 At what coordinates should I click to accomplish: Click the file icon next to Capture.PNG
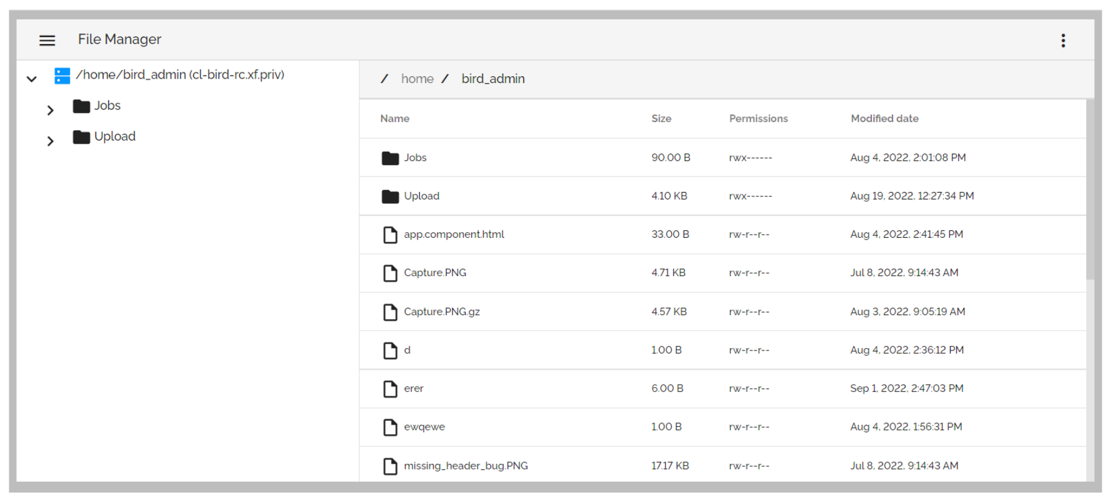tap(390, 273)
